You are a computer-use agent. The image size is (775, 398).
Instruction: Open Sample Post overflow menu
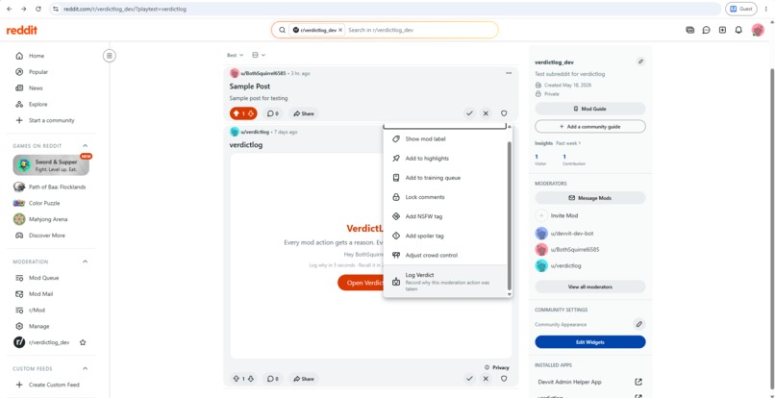click(x=509, y=74)
